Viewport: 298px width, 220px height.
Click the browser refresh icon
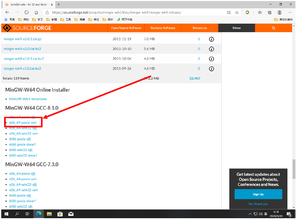(x=27, y=12)
